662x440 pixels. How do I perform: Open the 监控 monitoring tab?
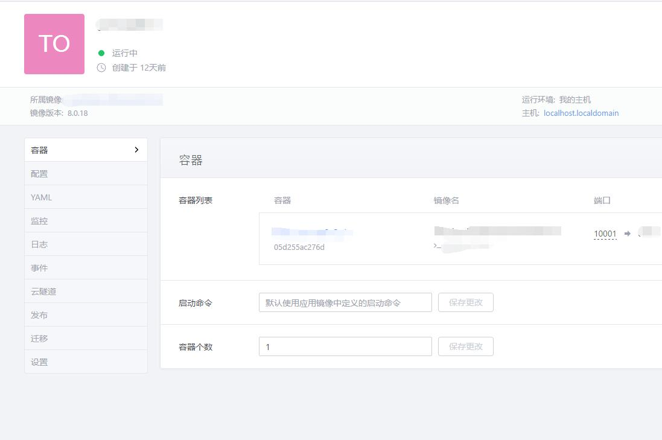click(x=86, y=221)
